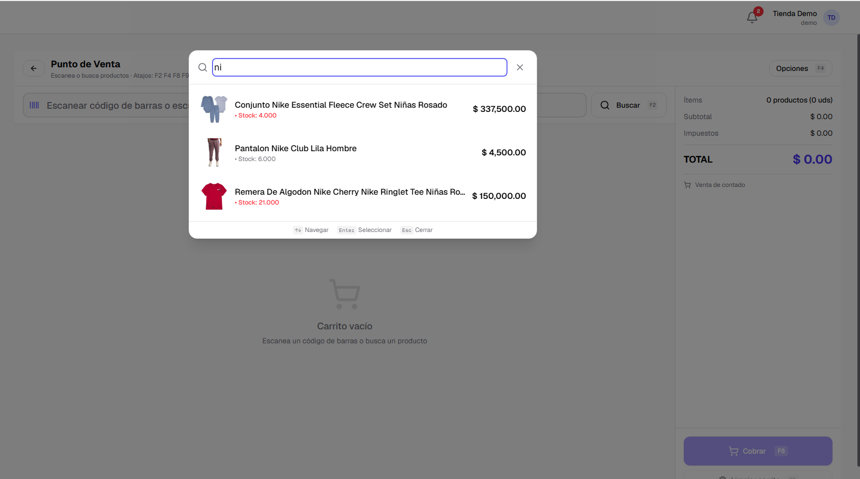
Task: Click the TD user avatar
Action: (x=831, y=18)
